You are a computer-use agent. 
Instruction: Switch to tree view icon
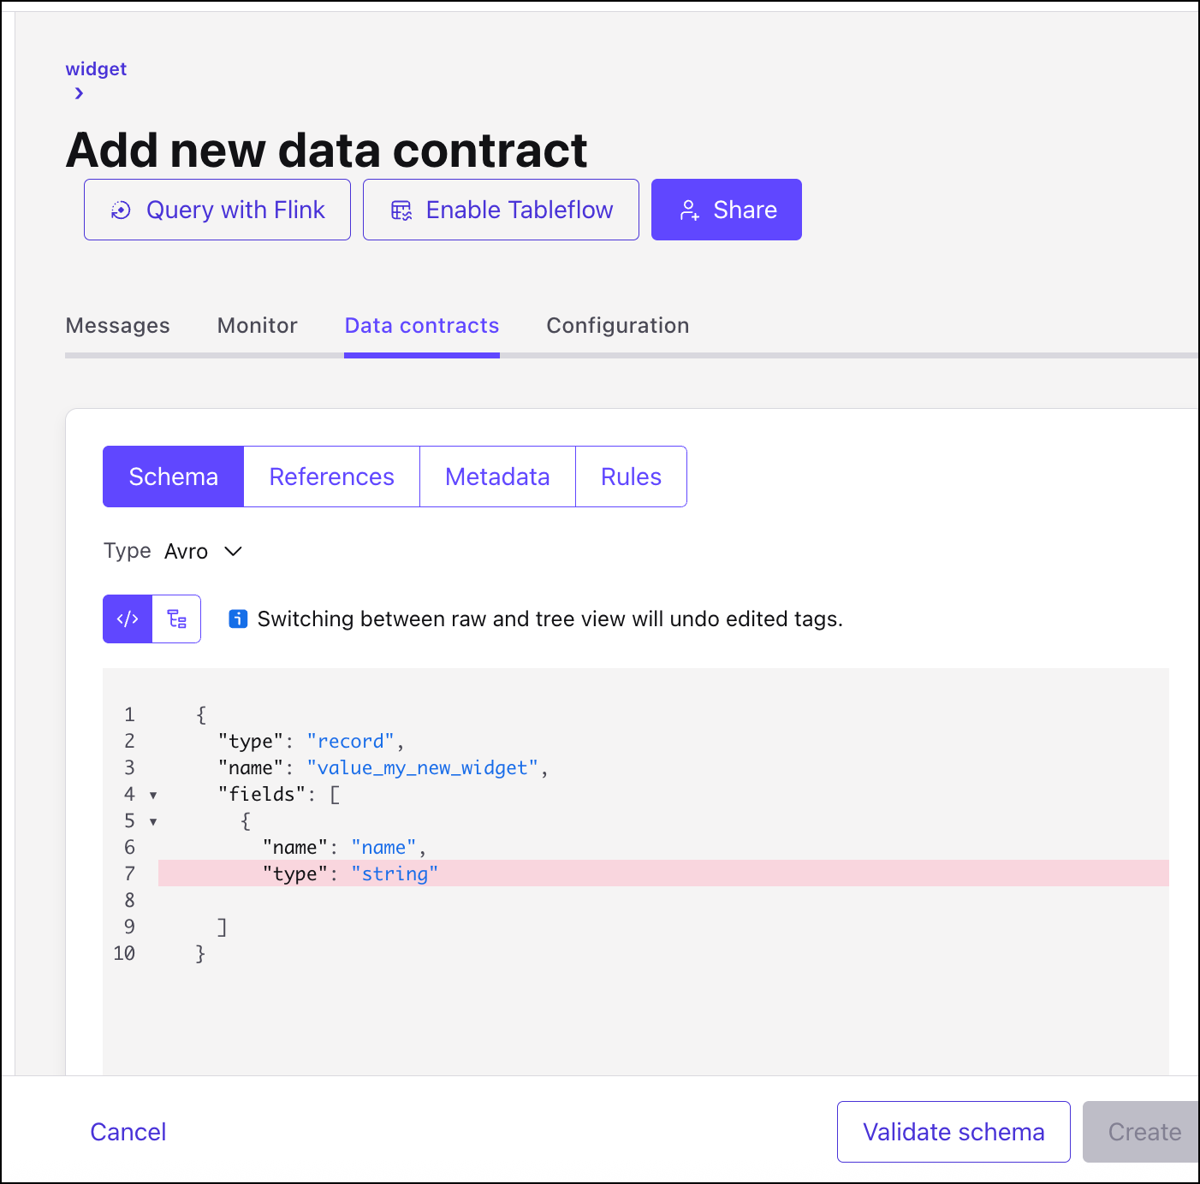point(177,619)
